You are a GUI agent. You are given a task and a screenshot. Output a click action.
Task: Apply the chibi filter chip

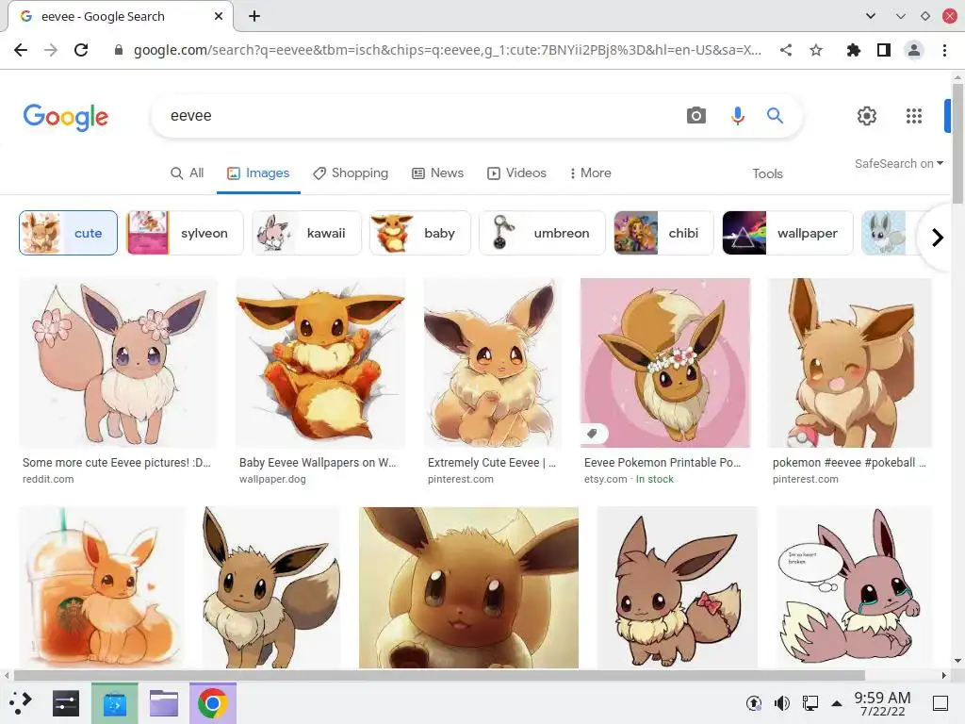pos(664,233)
